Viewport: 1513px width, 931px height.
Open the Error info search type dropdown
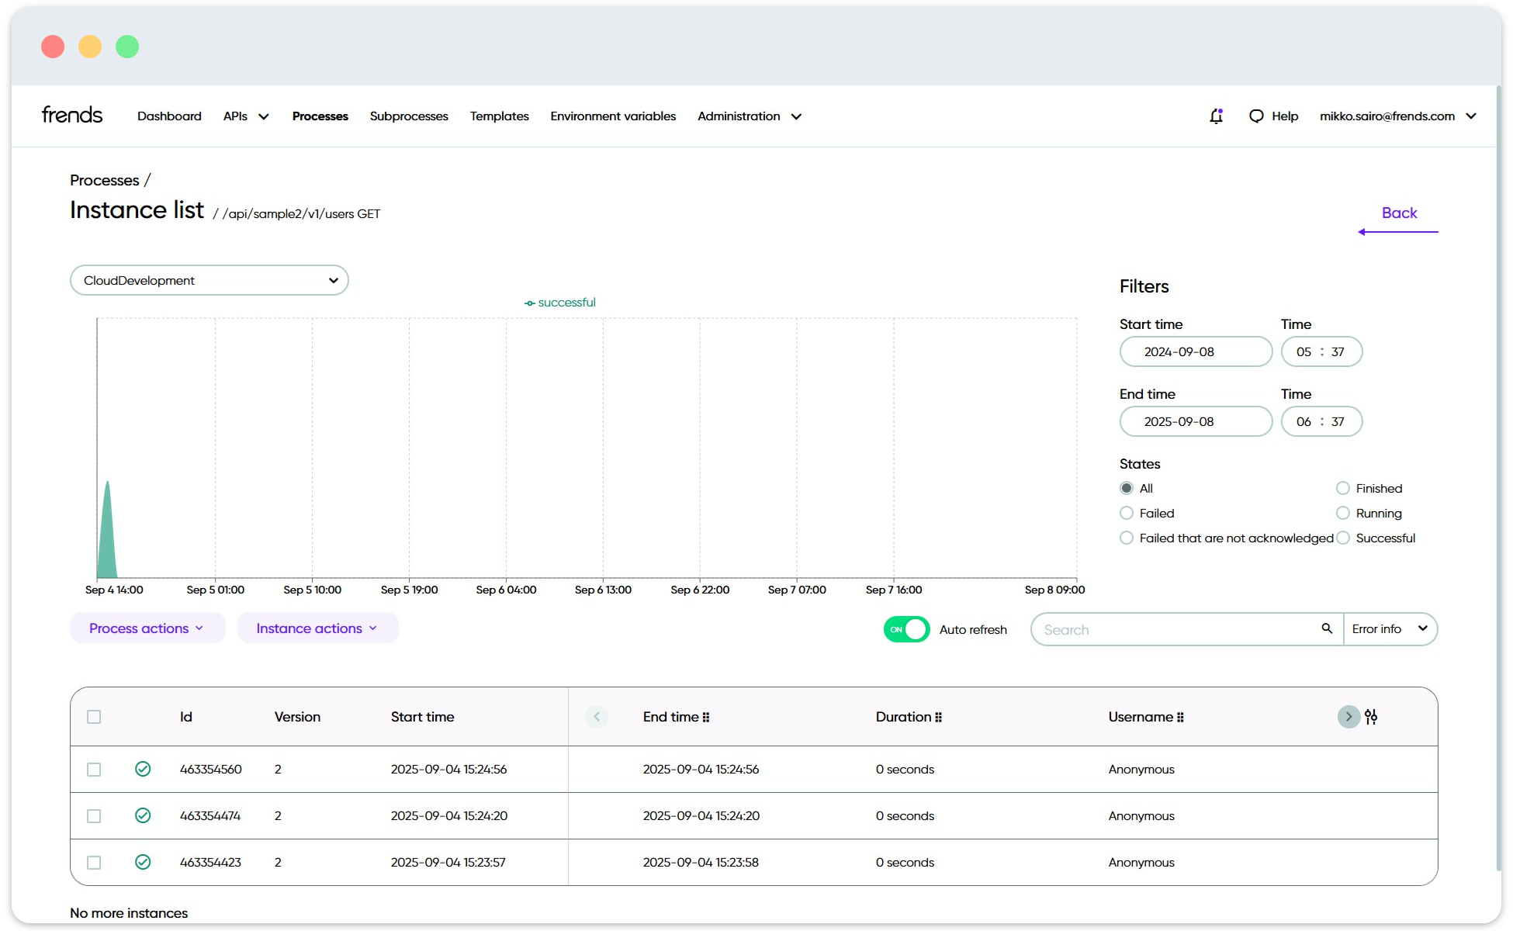point(1390,629)
